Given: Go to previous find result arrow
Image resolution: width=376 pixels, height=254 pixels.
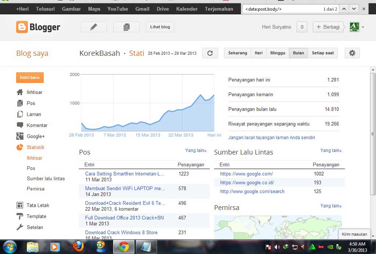Looking at the screenshot, I should [344, 9].
